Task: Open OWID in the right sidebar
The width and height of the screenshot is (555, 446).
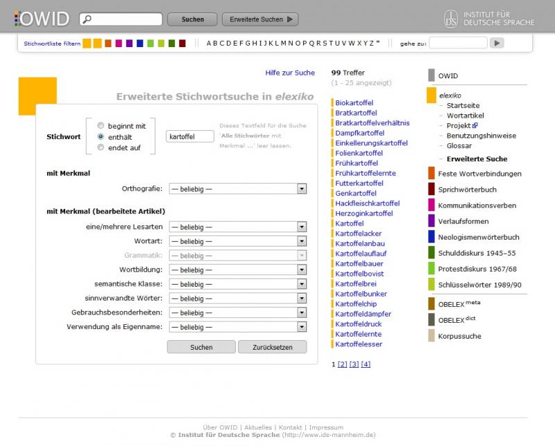Action: [447, 76]
